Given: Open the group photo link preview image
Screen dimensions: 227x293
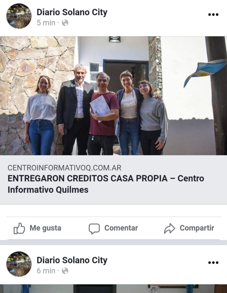Looking at the screenshot, I should pos(113,96).
